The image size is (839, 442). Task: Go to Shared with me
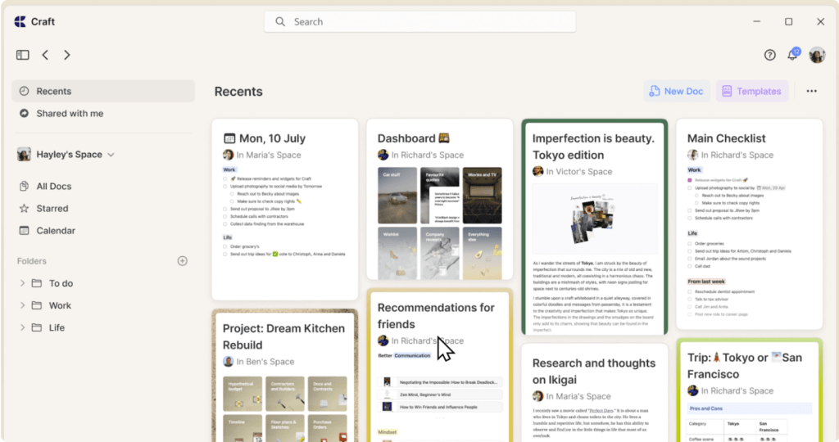[70, 114]
